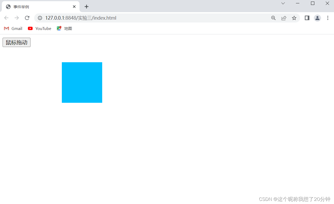Screen dimensions: 334x204
Task: Open a new tab with plus icon
Action: 86,7
